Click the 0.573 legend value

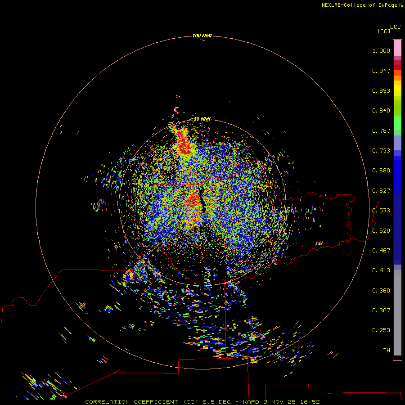(x=381, y=211)
